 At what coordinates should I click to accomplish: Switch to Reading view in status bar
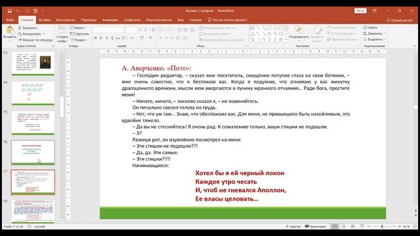pos(353,226)
